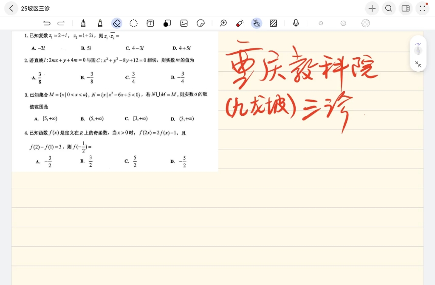435x285 pixels.
Task: Select the highlighter tool
Action: point(100,23)
